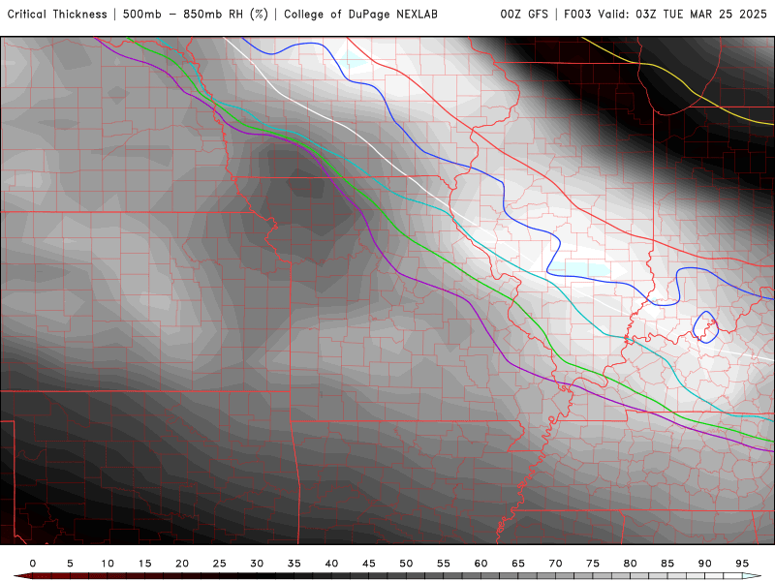Screen dimensions: 775x581
Task: Click the pale blue saturated RH patch in Illinois
Action: [578, 269]
